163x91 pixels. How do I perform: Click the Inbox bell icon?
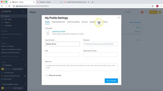[x=2, y=22]
